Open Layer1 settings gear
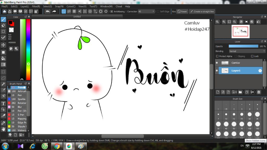Image resolution: width=267 pixels, height=150 pixels. (260, 71)
